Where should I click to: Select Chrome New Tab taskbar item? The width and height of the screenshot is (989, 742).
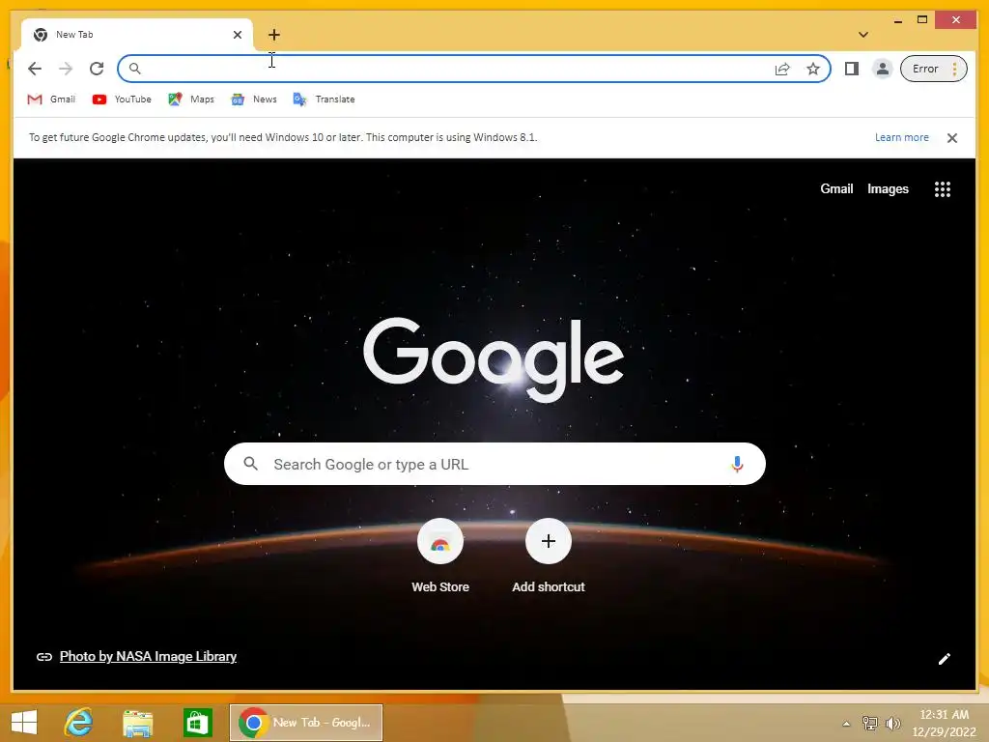point(306,723)
